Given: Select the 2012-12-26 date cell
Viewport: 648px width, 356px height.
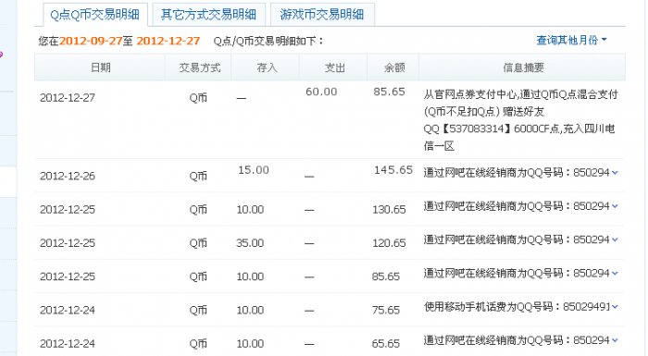Looking at the screenshot, I should [x=68, y=176].
